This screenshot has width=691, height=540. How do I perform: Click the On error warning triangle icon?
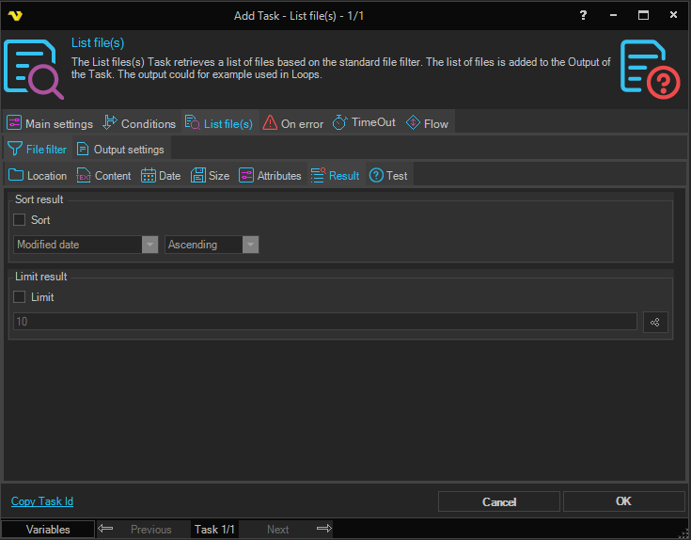click(270, 123)
